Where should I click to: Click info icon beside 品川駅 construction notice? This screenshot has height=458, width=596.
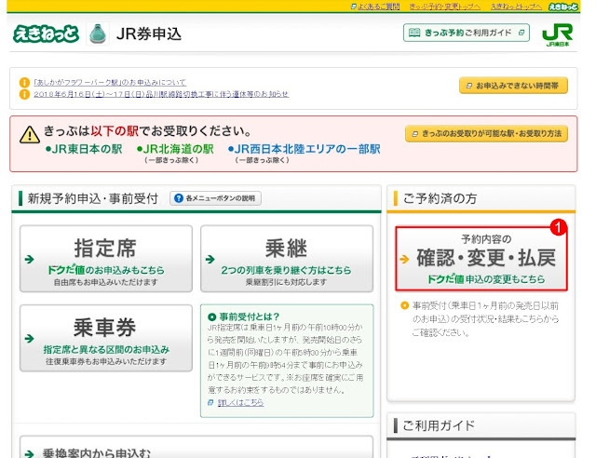(x=24, y=94)
